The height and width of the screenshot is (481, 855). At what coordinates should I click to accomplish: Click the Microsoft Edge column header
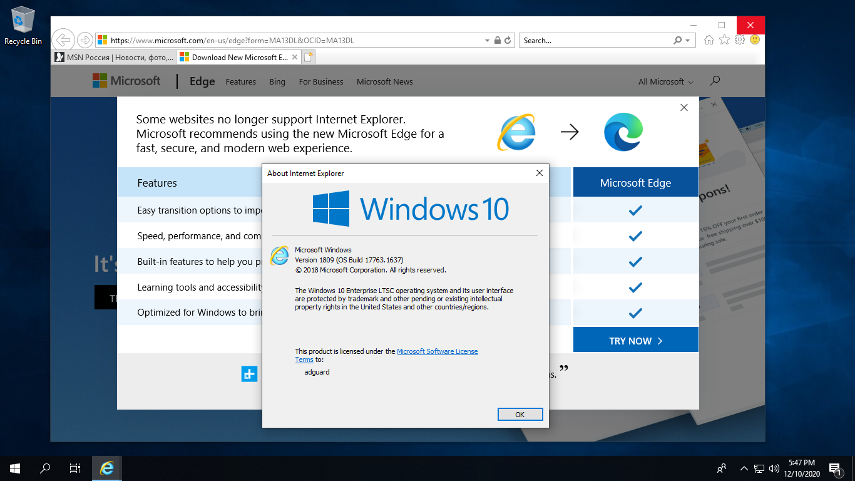635,182
